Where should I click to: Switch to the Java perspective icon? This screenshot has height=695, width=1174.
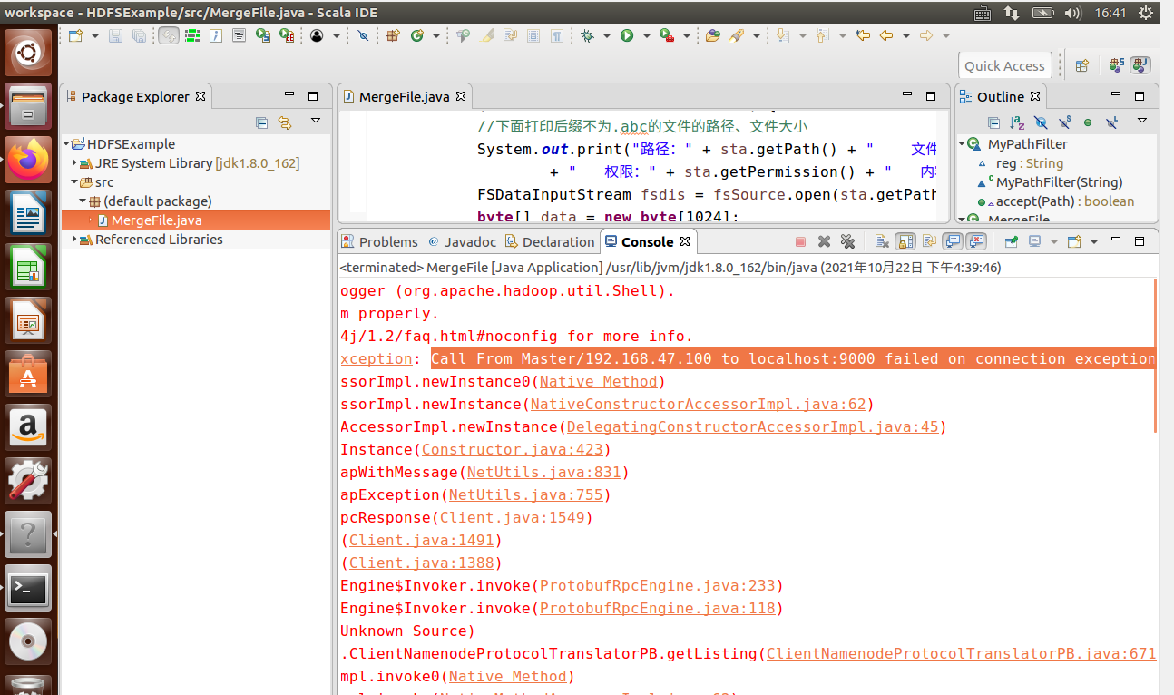(1140, 65)
